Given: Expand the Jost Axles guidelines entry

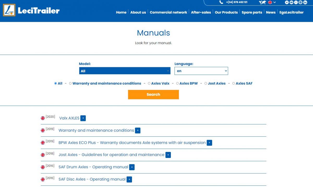Looking at the screenshot, I should tap(168, 155).
